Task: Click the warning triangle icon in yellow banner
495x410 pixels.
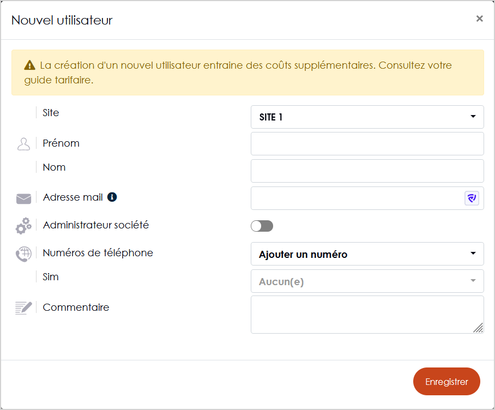Action: [x=29, y=65]
